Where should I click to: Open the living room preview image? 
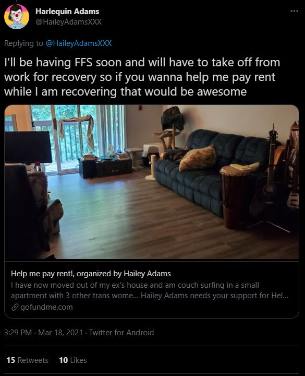click(x=152, y=182)
